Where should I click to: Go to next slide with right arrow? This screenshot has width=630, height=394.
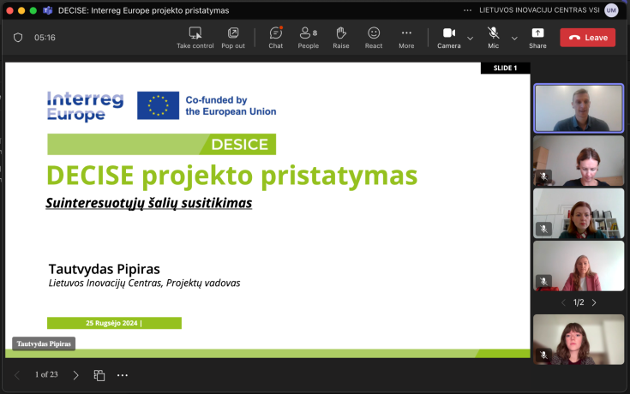(75, 375)
